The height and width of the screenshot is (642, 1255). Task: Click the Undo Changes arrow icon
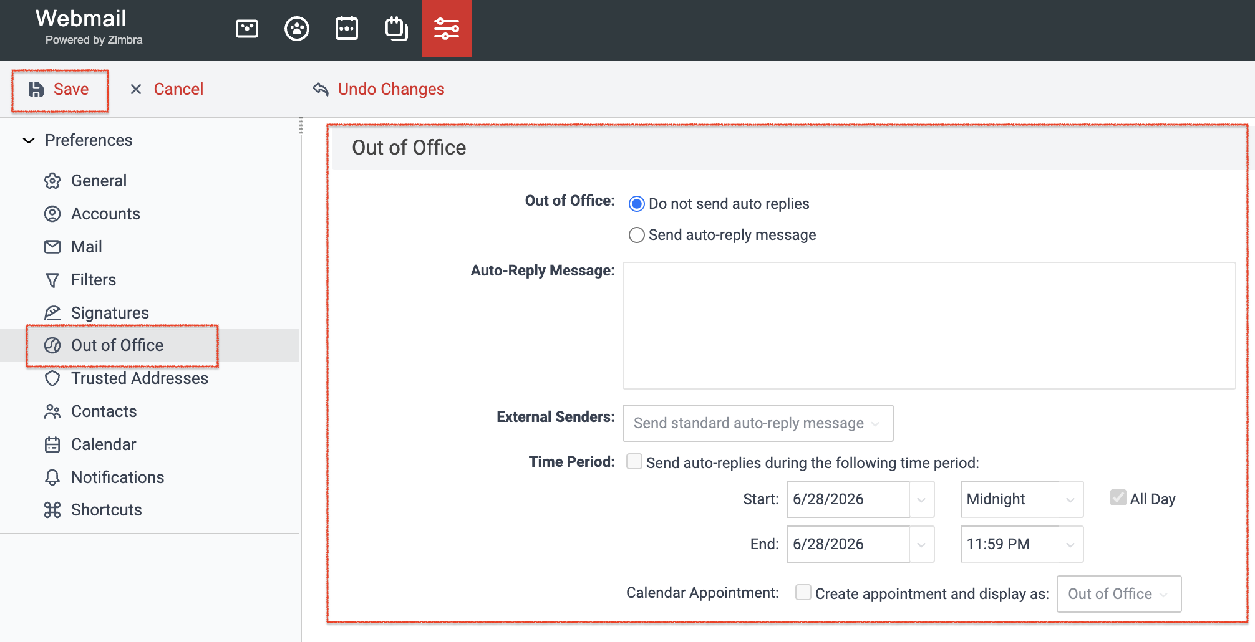321,89
